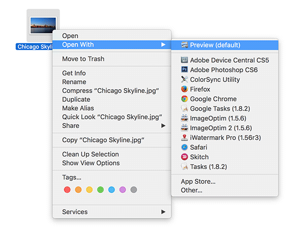Open with Adobe Photoshop CS6
This screenshot has width=291, height=233.
225,70
